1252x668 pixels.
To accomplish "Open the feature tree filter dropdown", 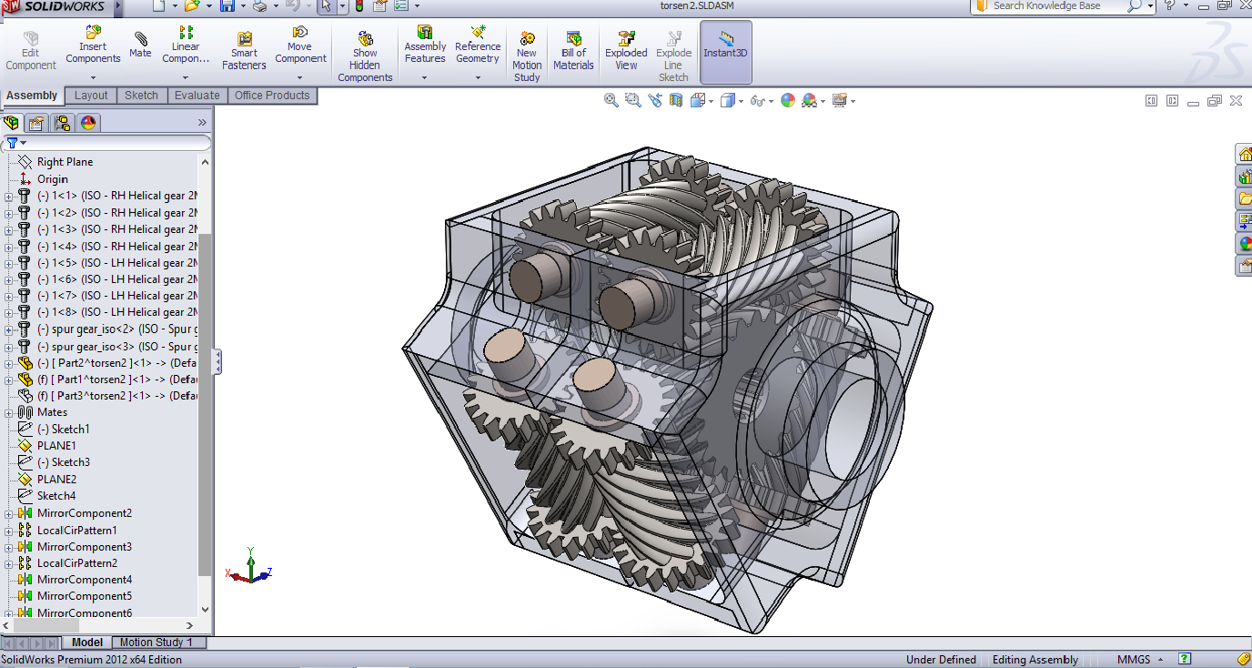I will (23, 143).
